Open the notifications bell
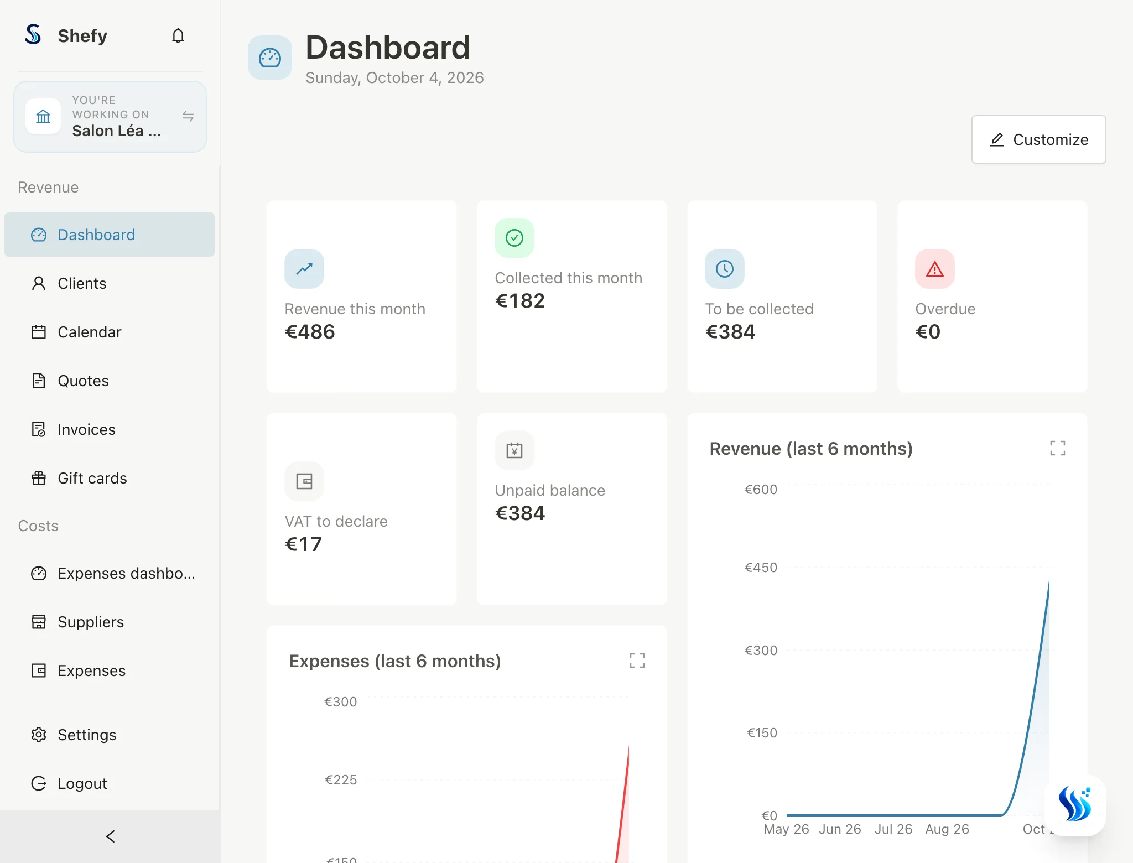 point(178,35)
